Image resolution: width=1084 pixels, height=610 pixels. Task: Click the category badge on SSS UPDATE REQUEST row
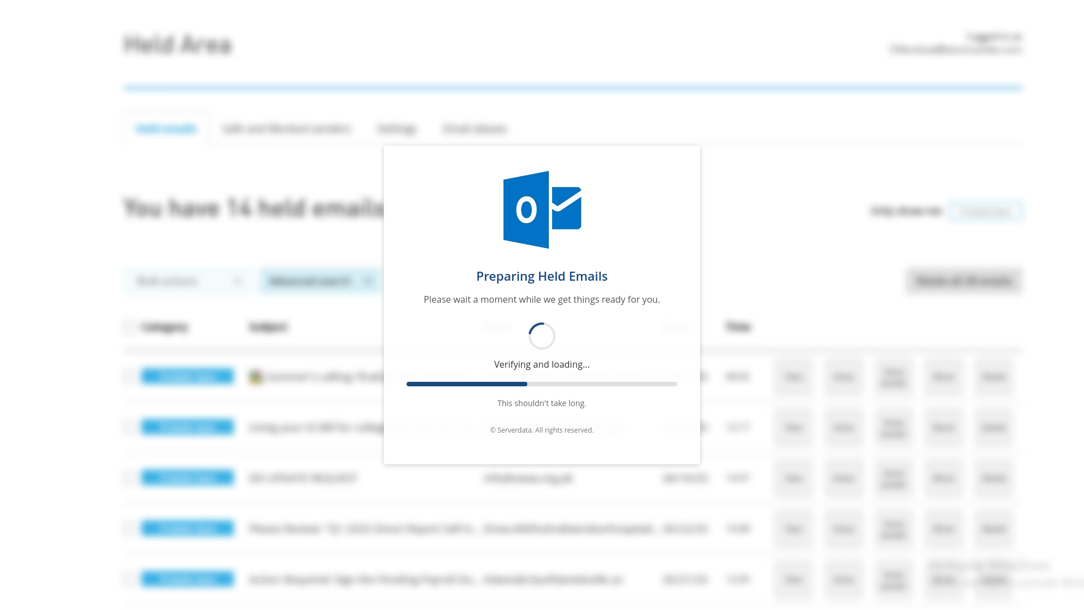187,478
